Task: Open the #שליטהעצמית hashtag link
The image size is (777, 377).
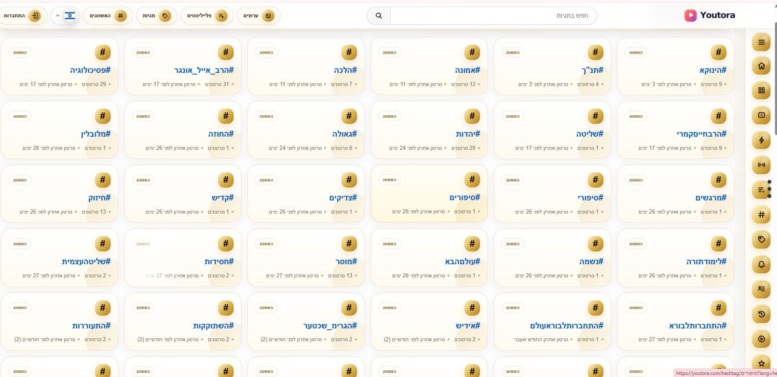Action: click(86, 262)
